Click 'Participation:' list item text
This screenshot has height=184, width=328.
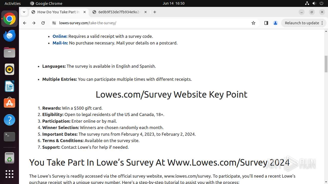click(79, 121)
